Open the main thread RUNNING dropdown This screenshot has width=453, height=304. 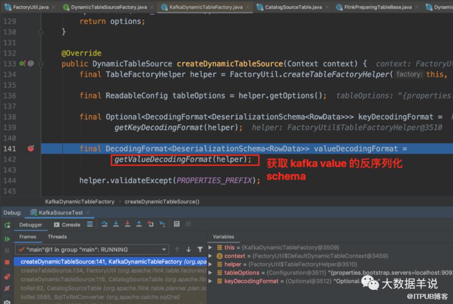pyautogui.click(x=92, y=250)
